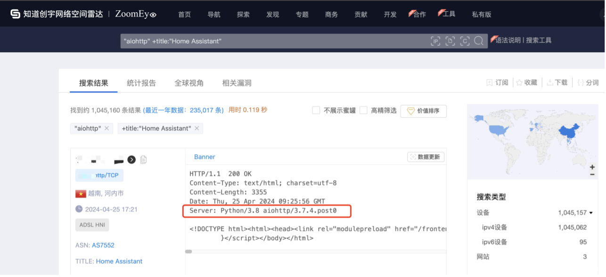Click the Server: Python/3.8 aiohttp line

click(263, 211)
